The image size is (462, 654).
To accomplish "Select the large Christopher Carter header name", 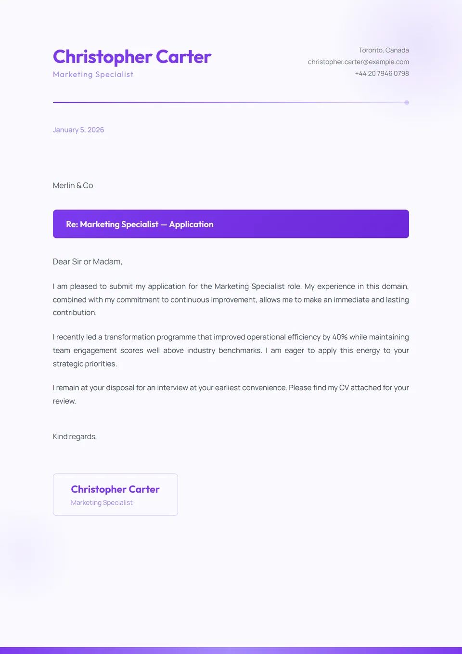I will pyautogui.click(x=132, y=57).
